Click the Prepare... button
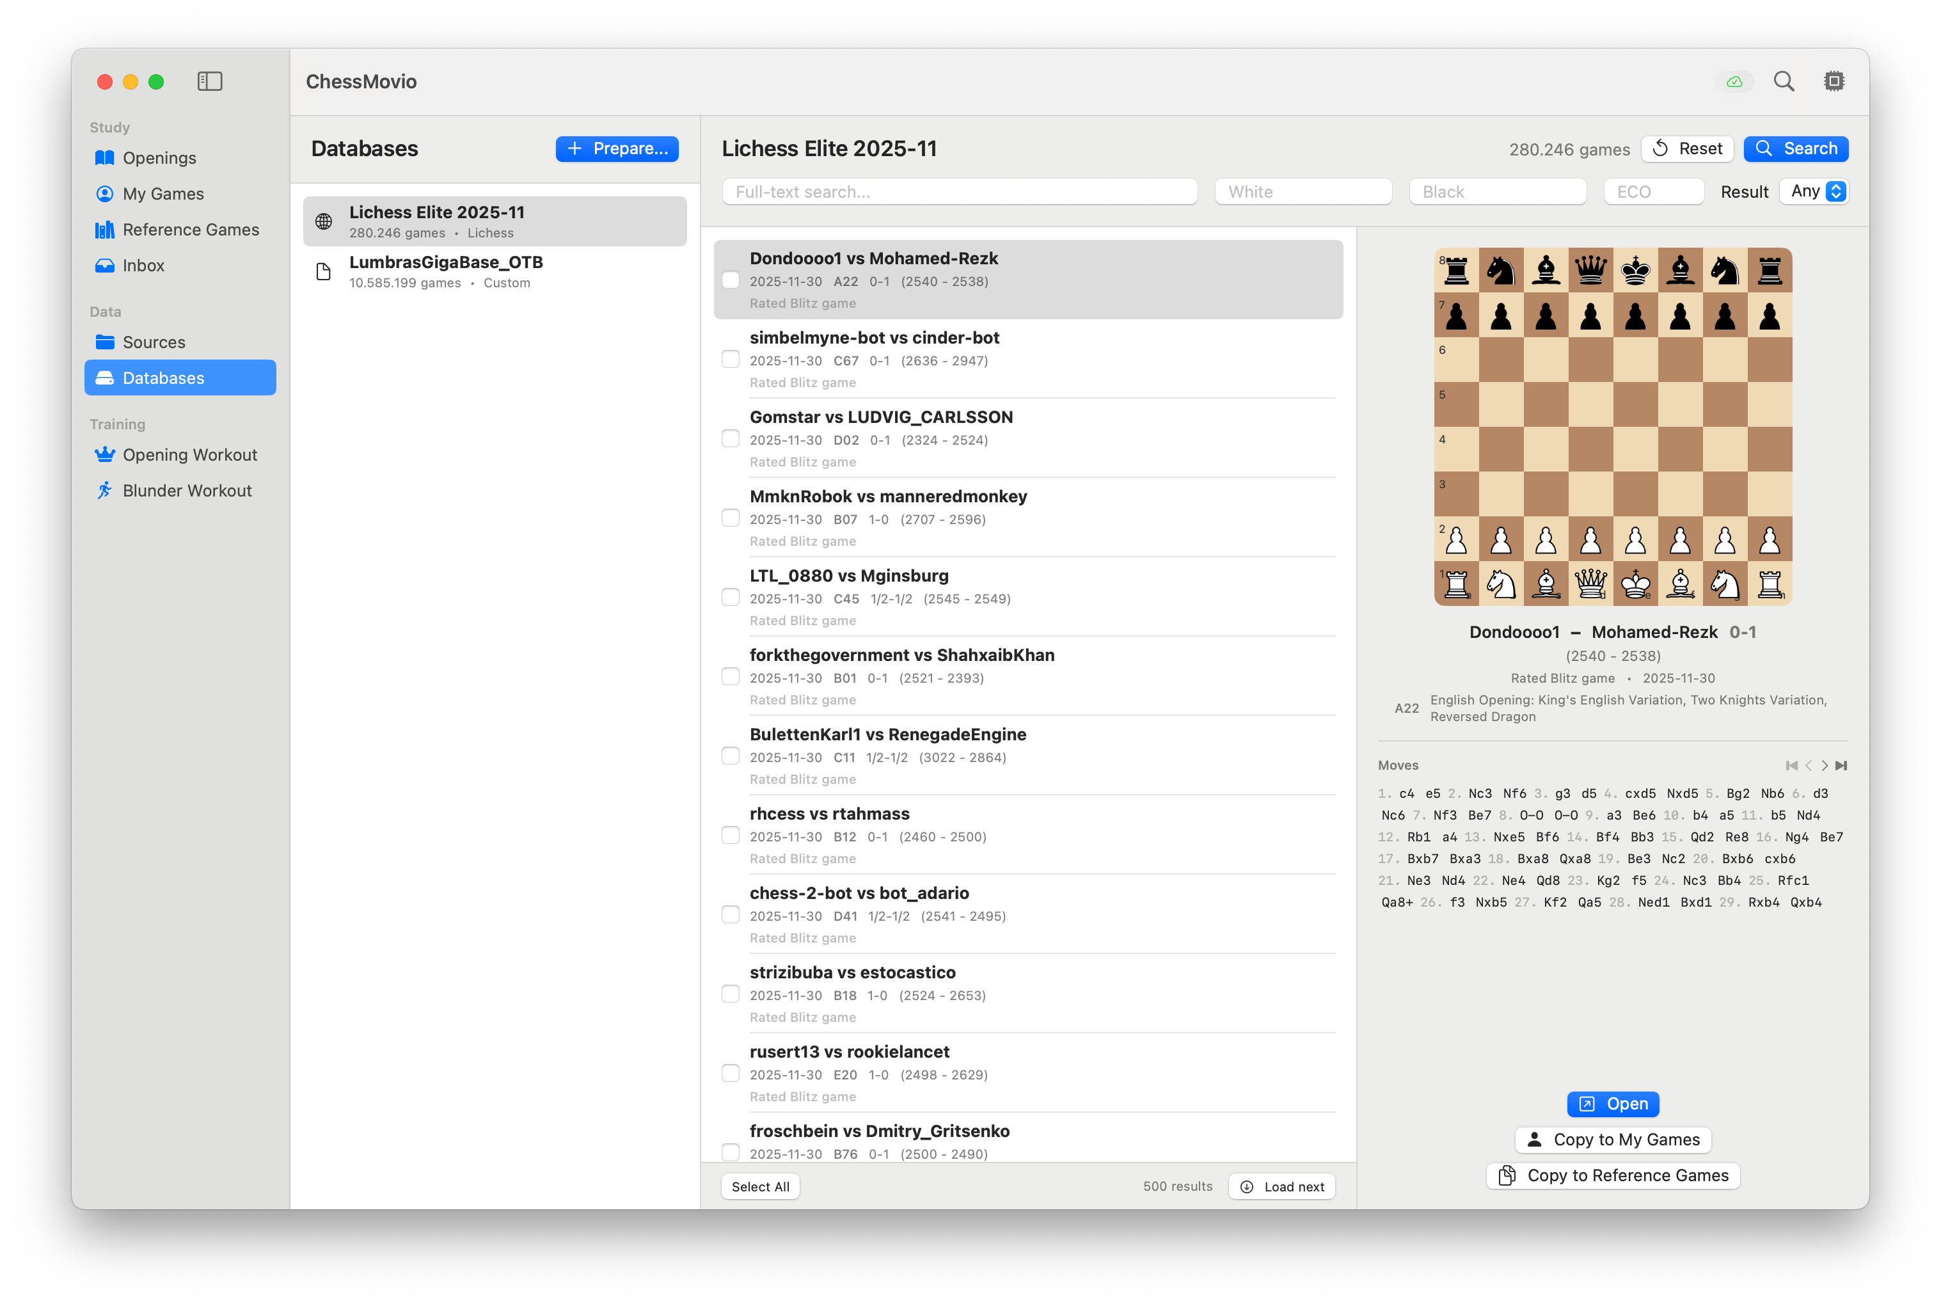Viewport: 1941px width, 1304px height. (617, 149)
